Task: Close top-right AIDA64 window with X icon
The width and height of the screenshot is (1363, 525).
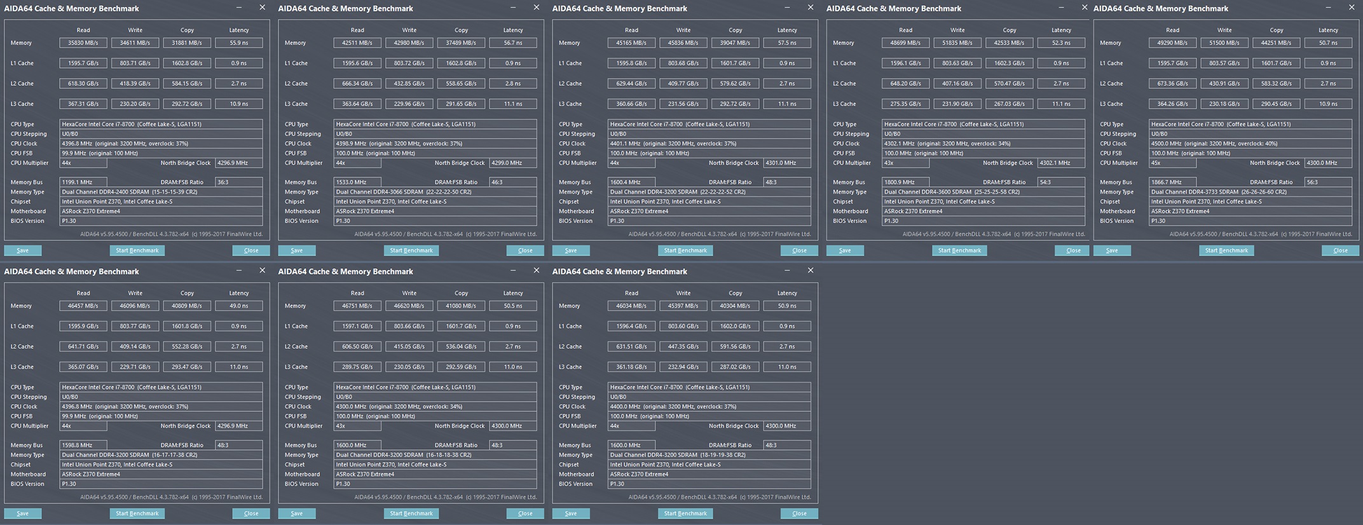Action: tap(1352, 8)
